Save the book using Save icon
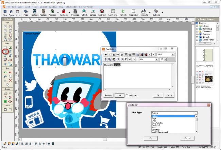Image resolution: width=221 pixels, height=150 pixels. (x=17, y=13)
